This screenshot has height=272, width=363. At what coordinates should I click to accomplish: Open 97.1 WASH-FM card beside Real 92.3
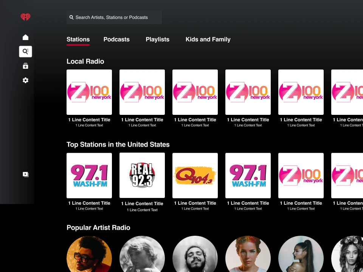(89, 175)
